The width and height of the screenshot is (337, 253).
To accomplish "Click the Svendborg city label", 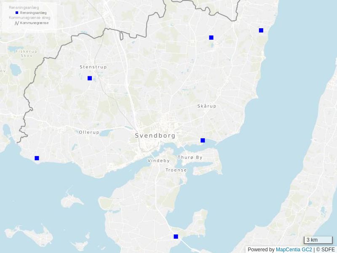I will [x=155, y=136].
